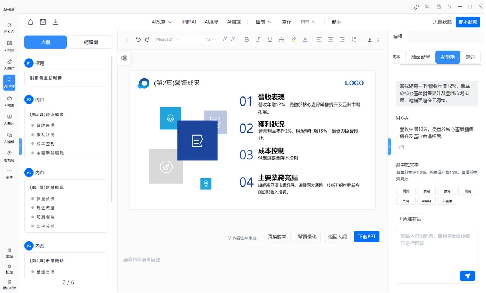Decrease font size with A- icon

click(x=233, y=40)
